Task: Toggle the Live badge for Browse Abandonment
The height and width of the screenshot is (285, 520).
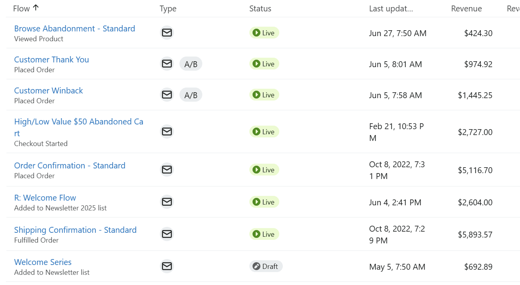Action: (x=264, y=33)
